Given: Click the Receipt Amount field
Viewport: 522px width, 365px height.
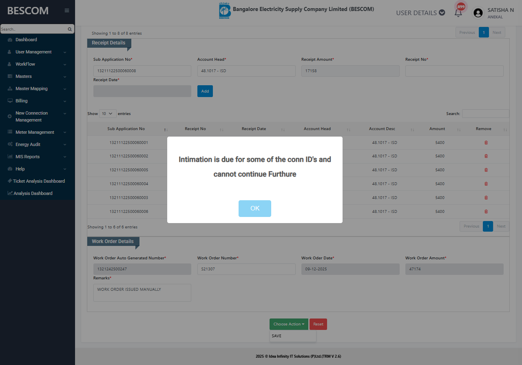Looking at the screenshot, I should tap(350, 71).
